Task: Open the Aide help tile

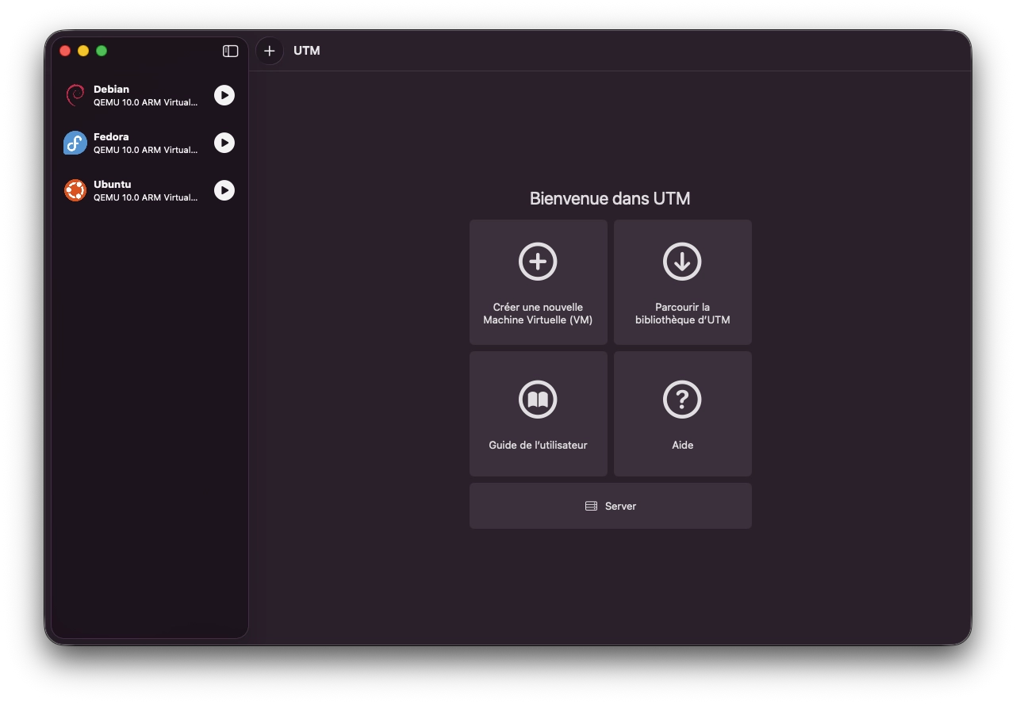Action: pos(683,414)
